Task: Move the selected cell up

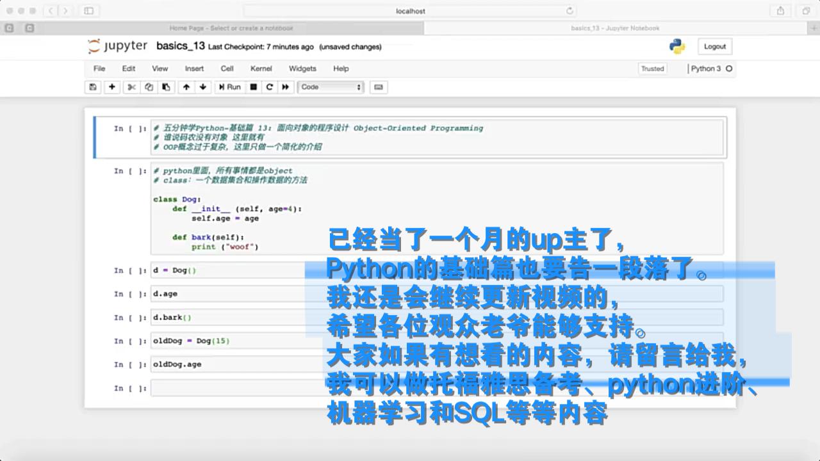Action: (186, 87)
